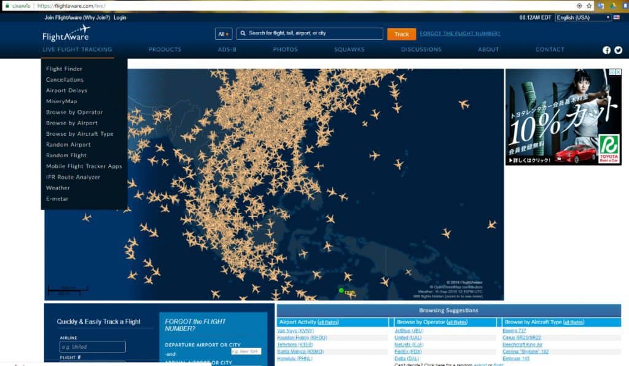Click the FlightAware logo
The image size is (629, 366).
(66, 34)
